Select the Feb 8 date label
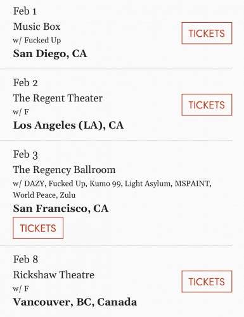The height and width of the screenshot is (317, 244). click(x=25, y=259)
